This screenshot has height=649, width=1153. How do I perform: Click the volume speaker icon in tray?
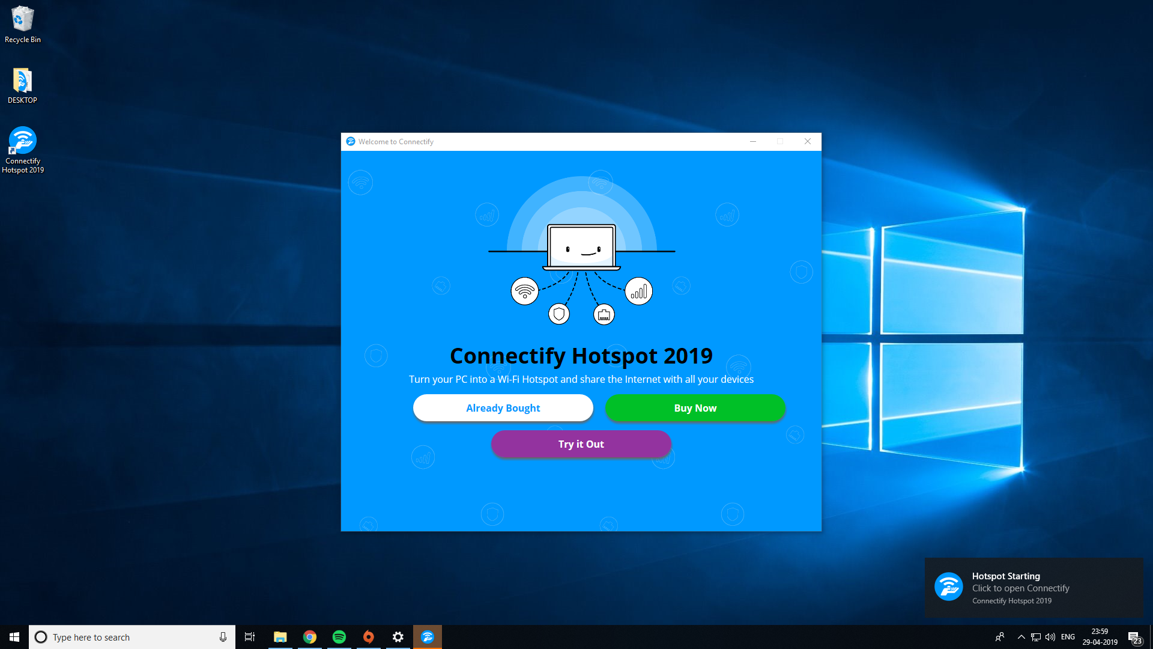point(1050,637)
